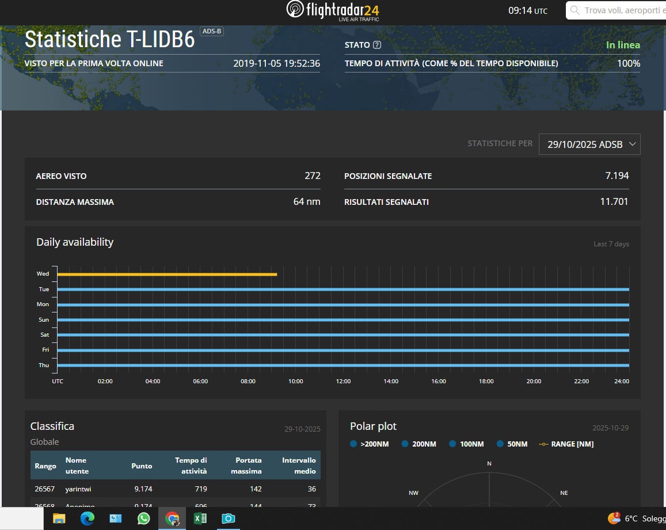Click user yarintwi in the ranking
This screenshot has height=530, width=666.
(79, 489)
